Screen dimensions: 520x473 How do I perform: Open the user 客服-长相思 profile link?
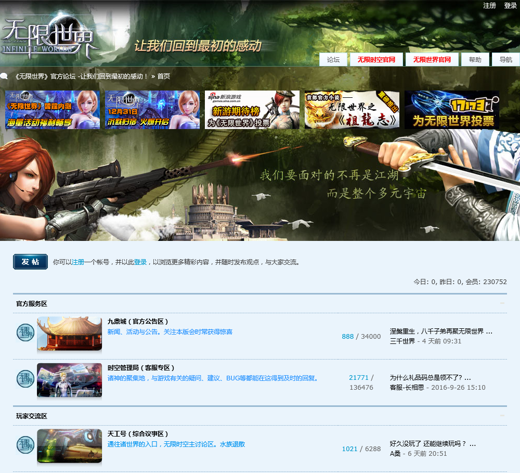tap(407, 387)
